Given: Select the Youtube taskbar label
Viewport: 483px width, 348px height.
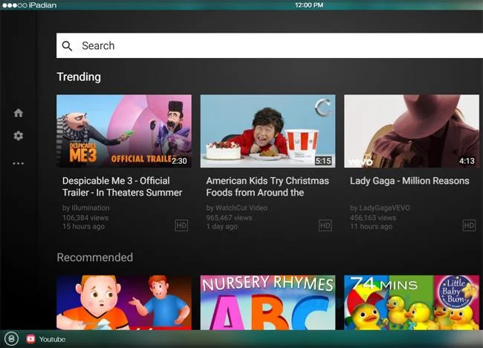Looking at the screenshot, I should coord(52,339).
